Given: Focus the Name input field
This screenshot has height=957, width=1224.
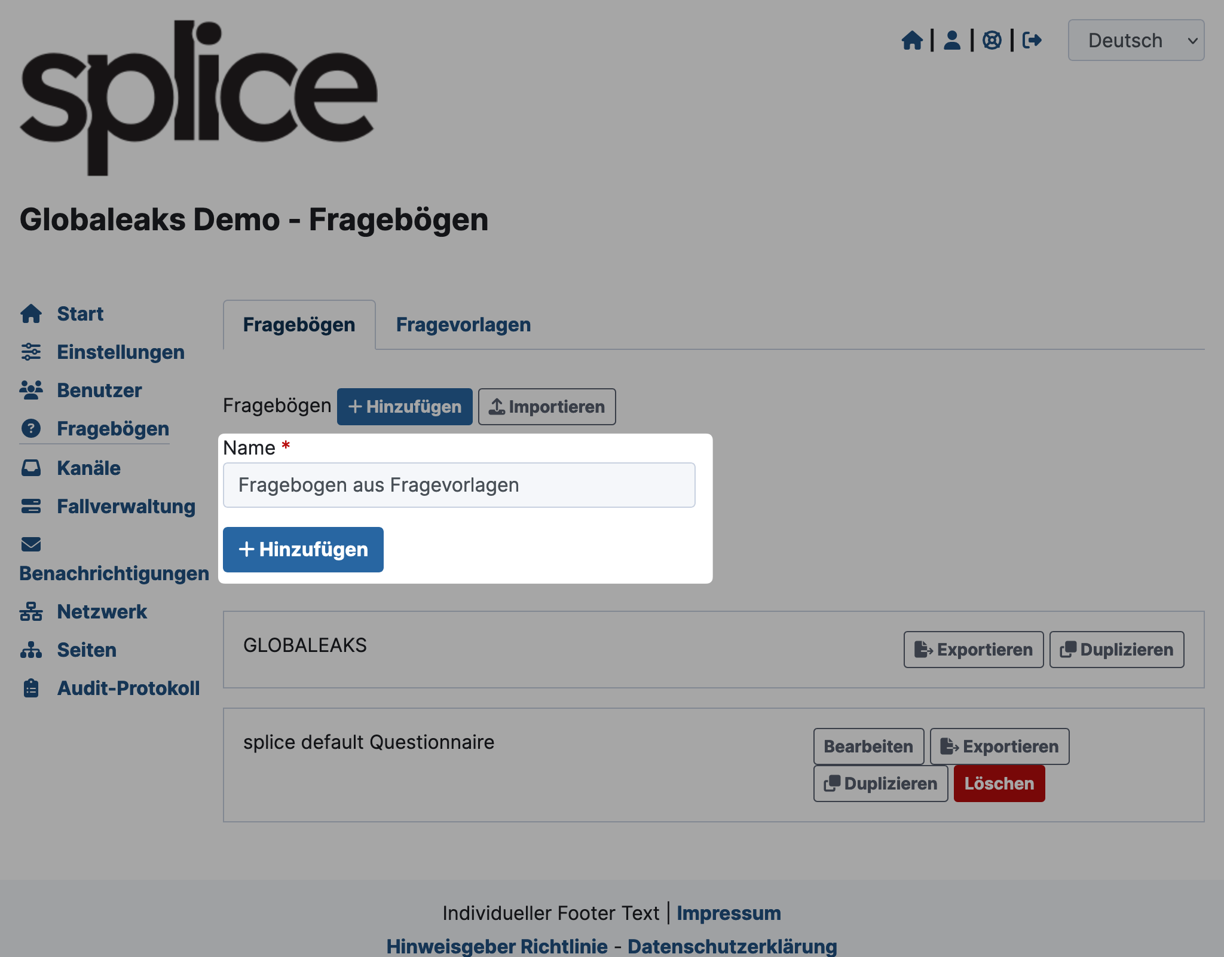Looking at the screenshot, I should tap(459, 485).
